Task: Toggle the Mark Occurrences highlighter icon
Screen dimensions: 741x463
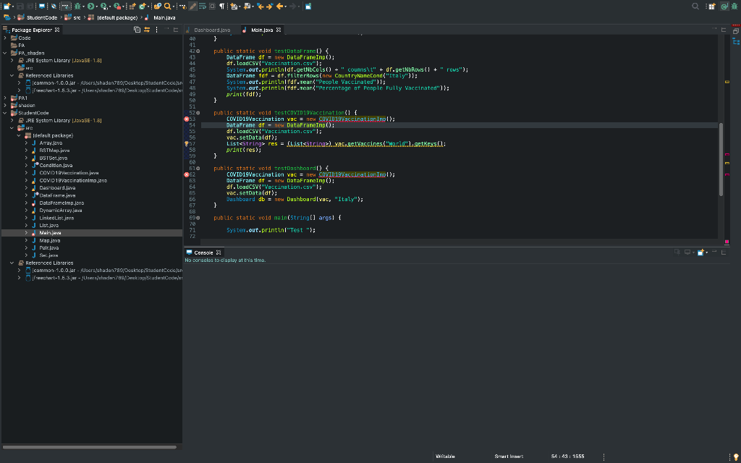Action: [x=194, y=6]
